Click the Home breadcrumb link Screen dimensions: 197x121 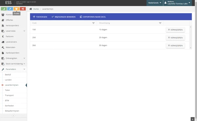36,9
